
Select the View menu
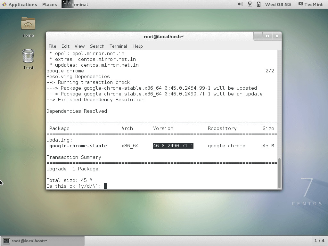pyautogui.click(x=79, y=46)
